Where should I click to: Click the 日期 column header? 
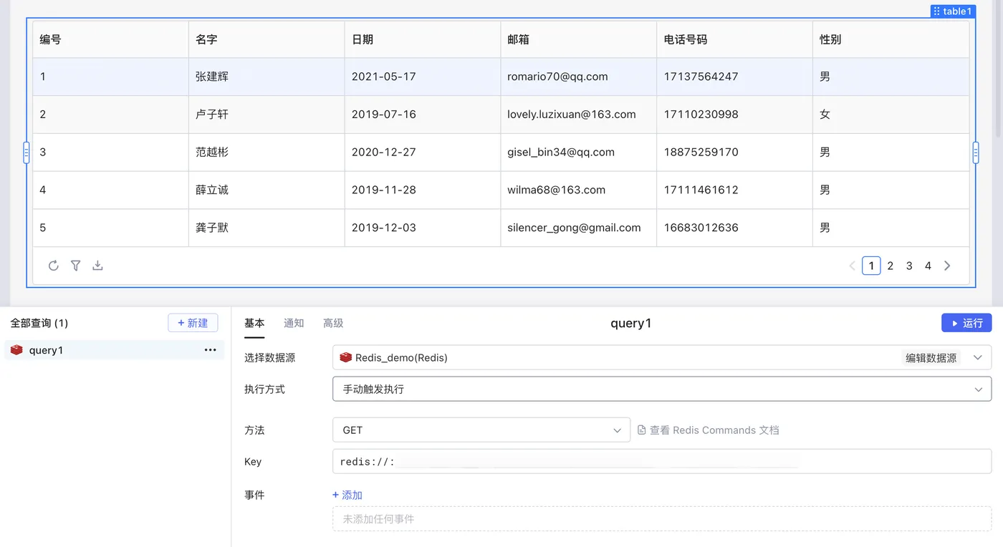click(423, 39)
